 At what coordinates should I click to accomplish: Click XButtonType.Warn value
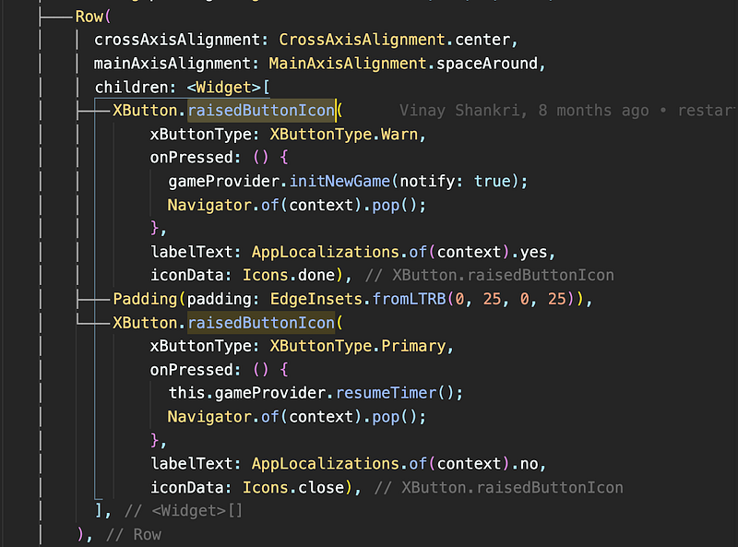pos(343,134)
